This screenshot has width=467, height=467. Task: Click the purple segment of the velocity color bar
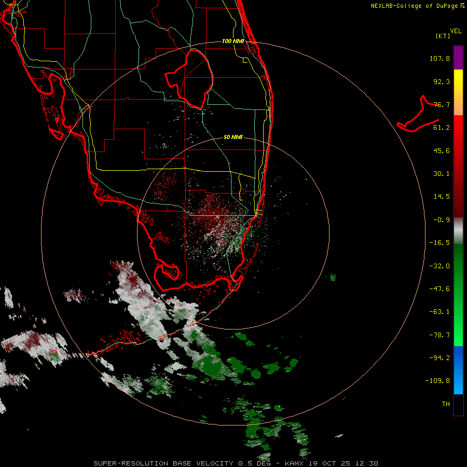tap(458, 58)
